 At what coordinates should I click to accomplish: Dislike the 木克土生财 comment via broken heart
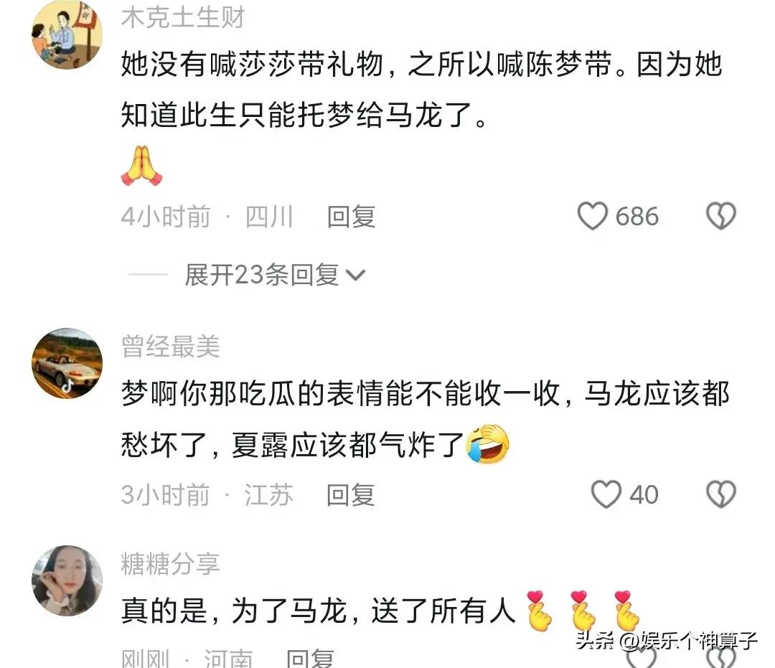(x=720, y=216)
